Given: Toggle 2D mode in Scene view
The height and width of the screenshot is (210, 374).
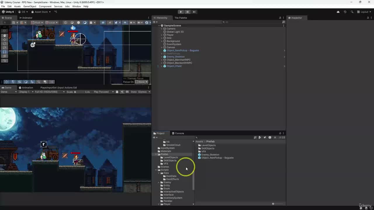Looking at the screenshot, I should (x=103, y=22).
